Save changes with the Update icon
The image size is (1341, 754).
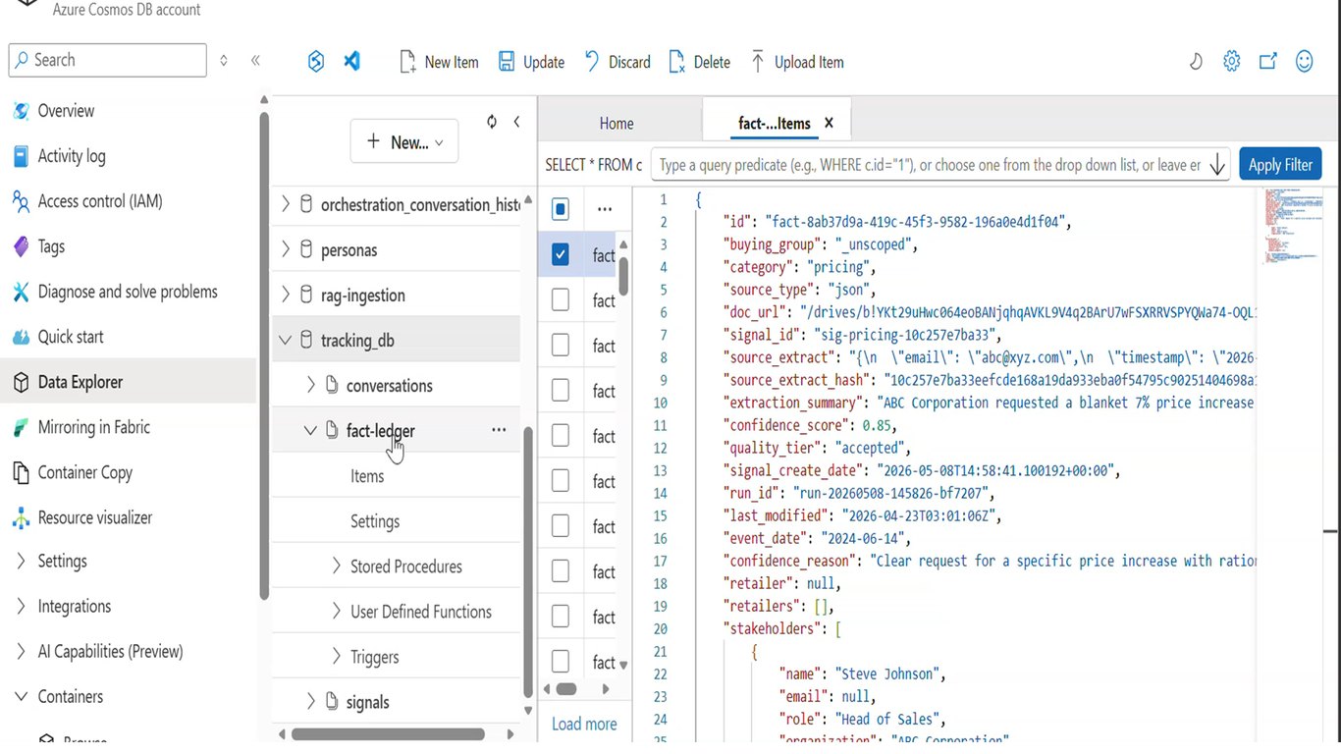pyautogui.click(x=507, y=62)
